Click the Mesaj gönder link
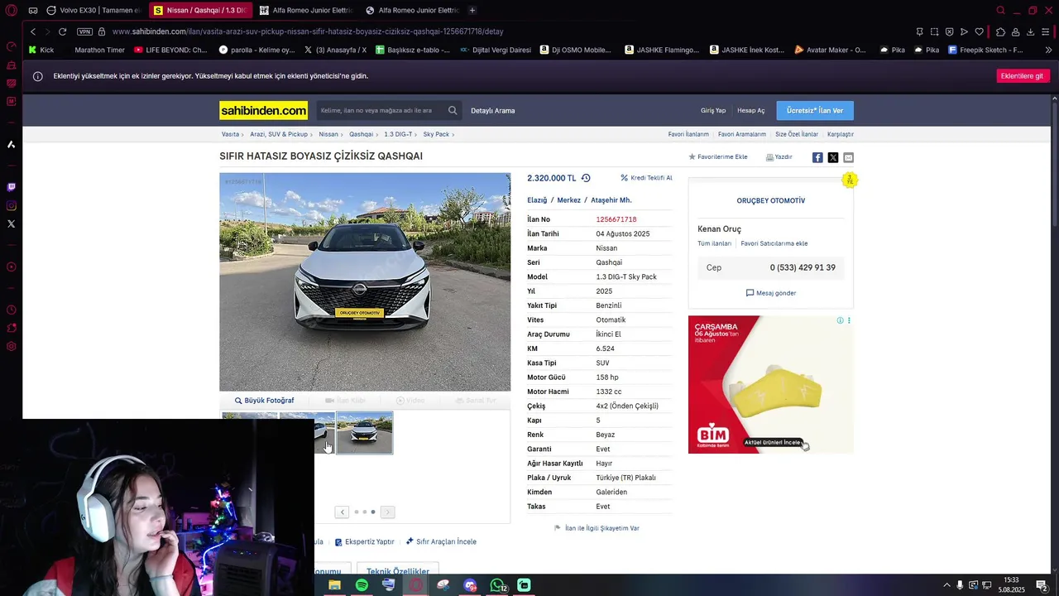The height and width of the screenshot is (596, 1059). click(x=771, y=293)
